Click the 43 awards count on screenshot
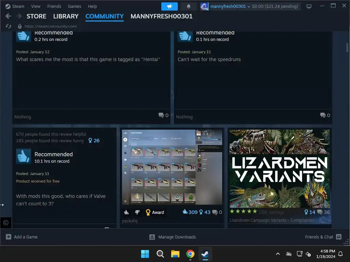 click(x=205, y=212)
